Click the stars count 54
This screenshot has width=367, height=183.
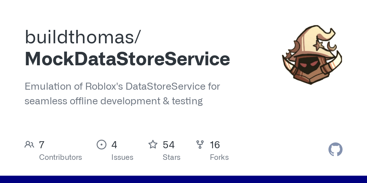169,145
